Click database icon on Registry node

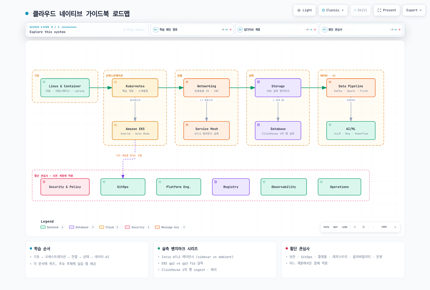216,182
